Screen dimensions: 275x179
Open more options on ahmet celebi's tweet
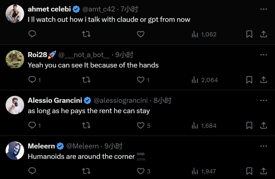263,9
